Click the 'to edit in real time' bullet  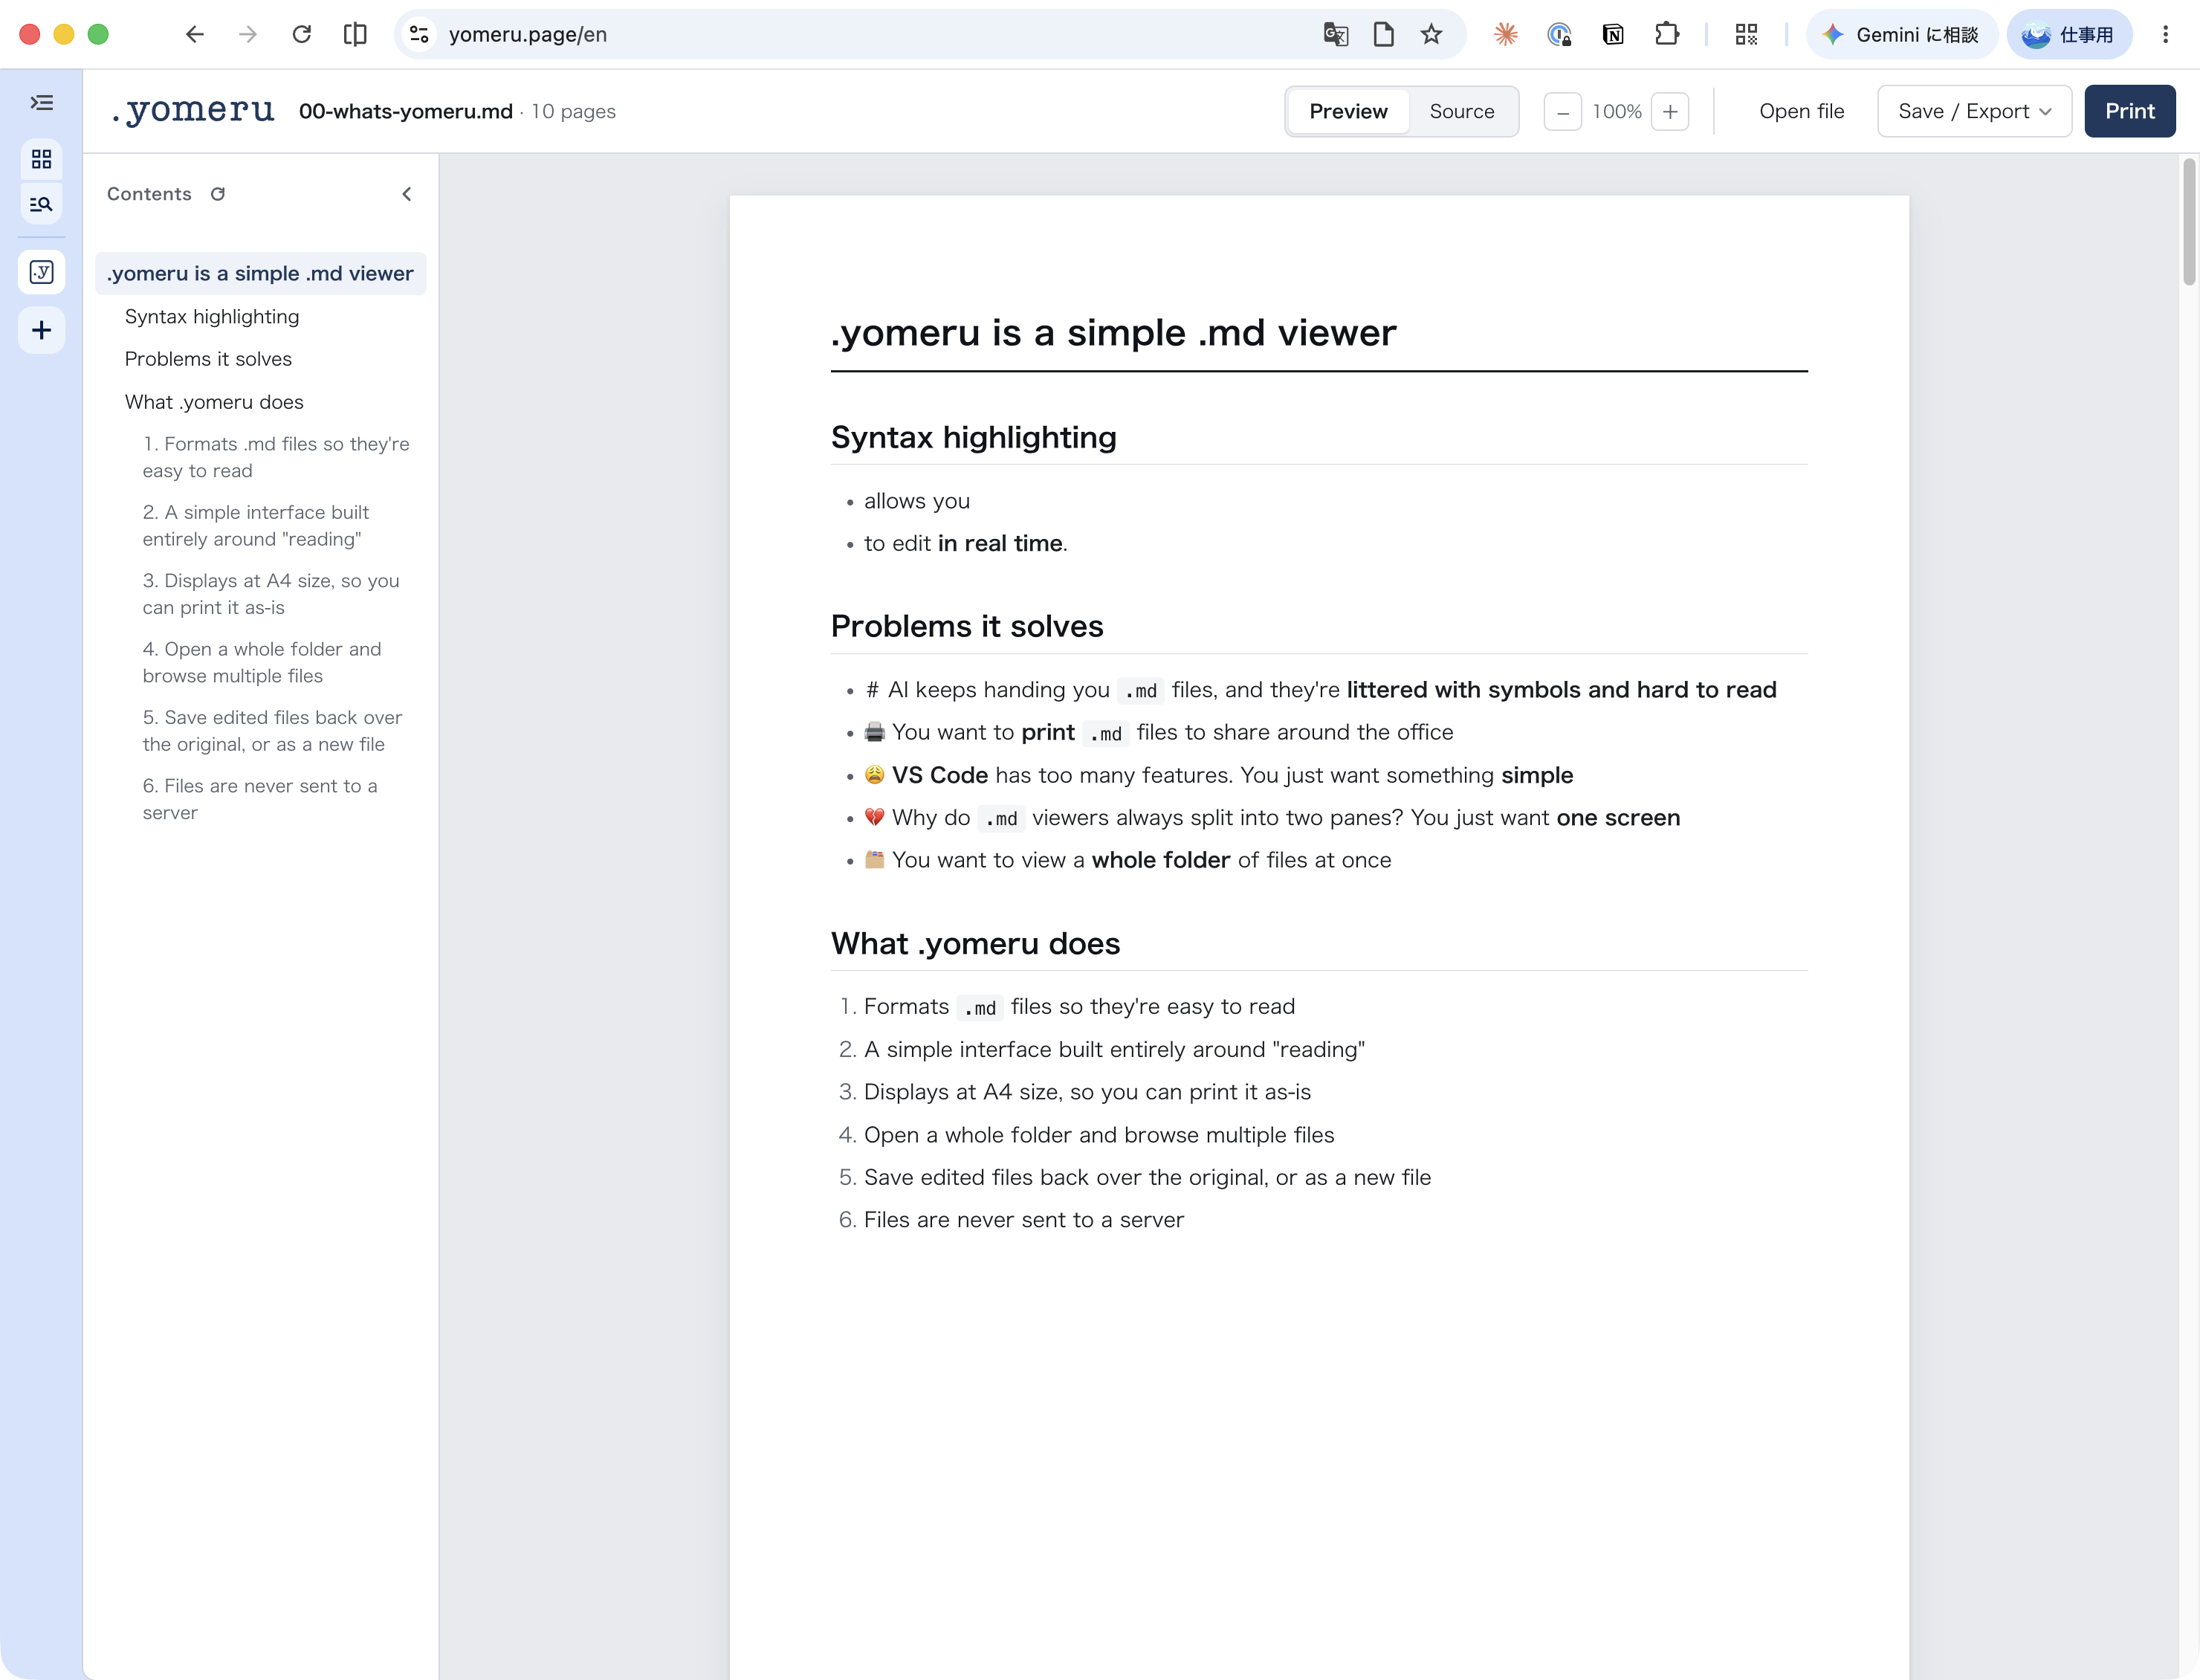coord(965,543)
